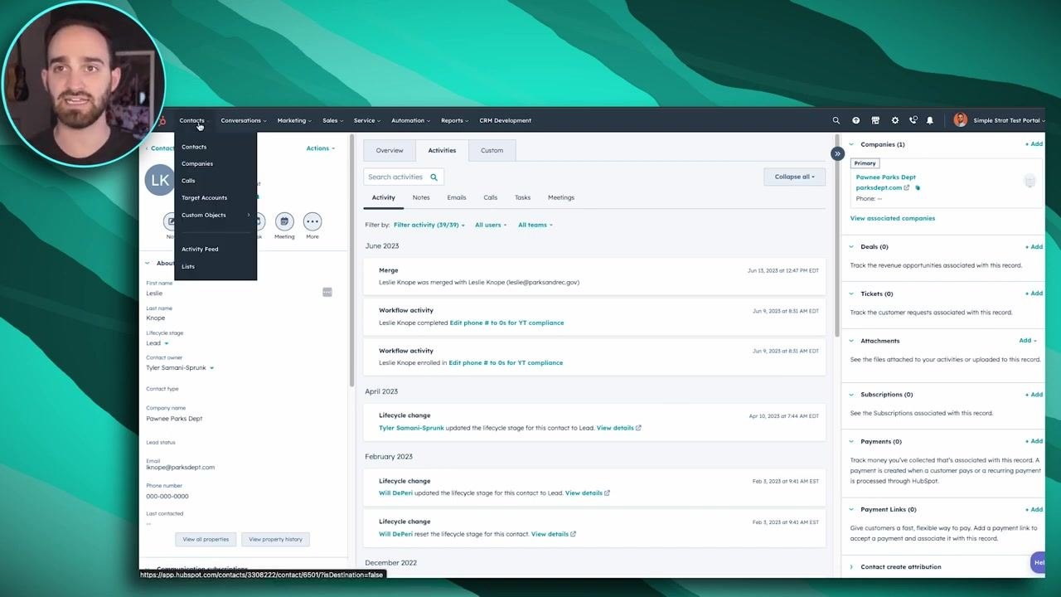Open Filter activity (39/39) dropdown
Viewport: 1061px width, 597px height.
[x=429, y=225]
